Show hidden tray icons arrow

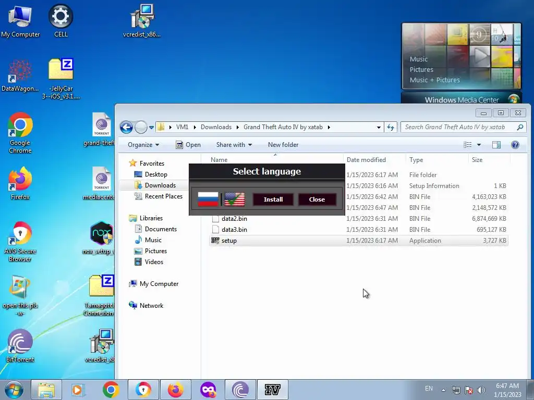click(x=443, y=390)
